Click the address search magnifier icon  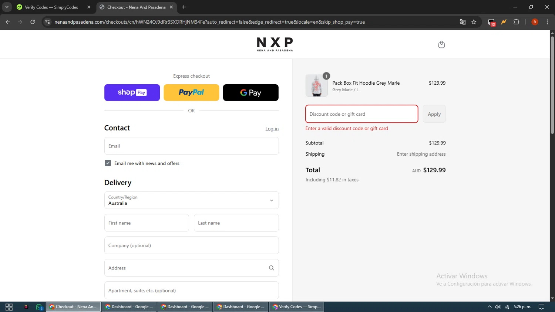coord(272,268)
